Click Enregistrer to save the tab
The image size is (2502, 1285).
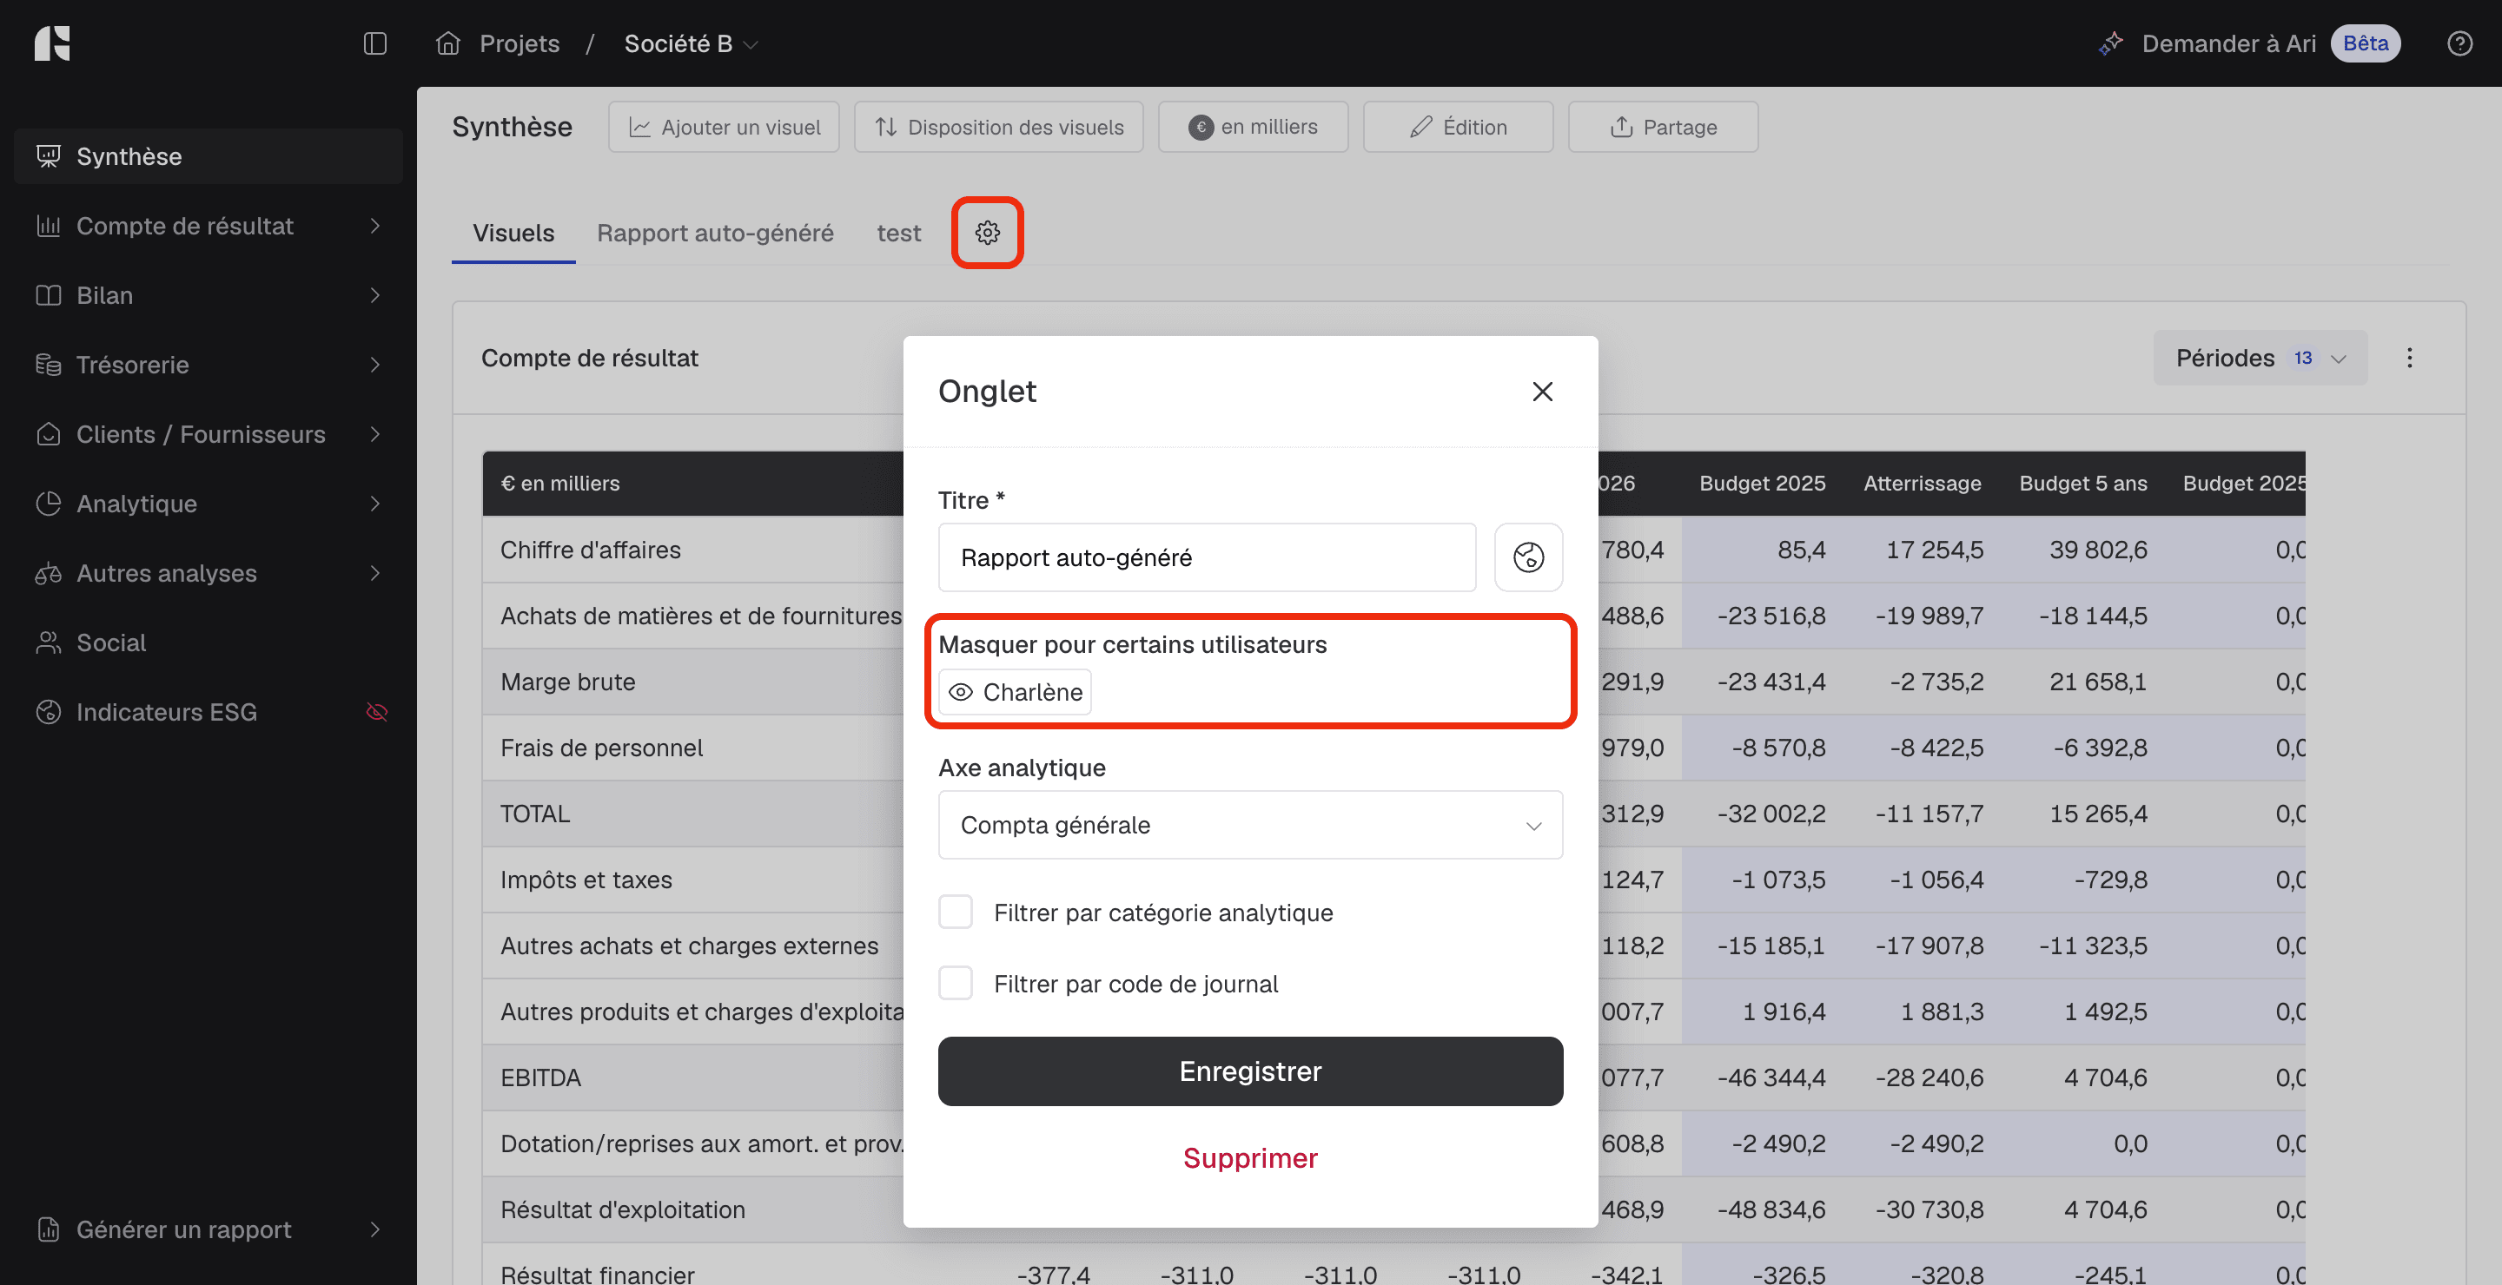(1250, 1071)
